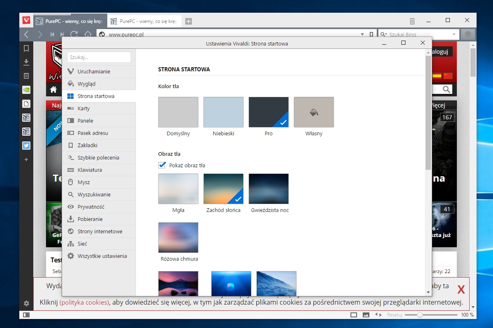Screen dimensions: 493x328
Task: Toggle the side panel from status bar
Action: click(x=26, y=315)
